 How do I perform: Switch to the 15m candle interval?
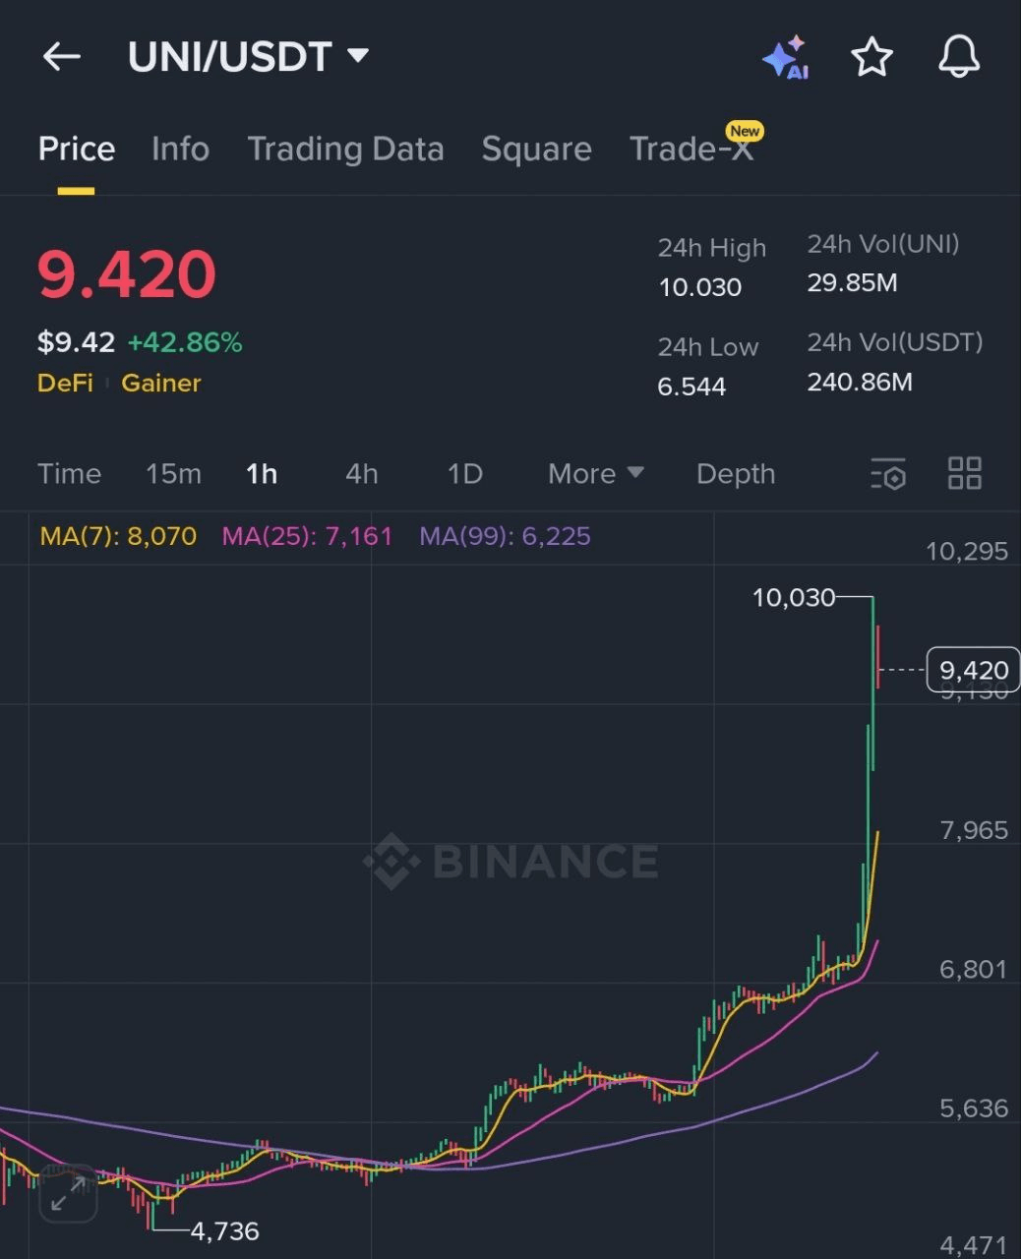173,473
